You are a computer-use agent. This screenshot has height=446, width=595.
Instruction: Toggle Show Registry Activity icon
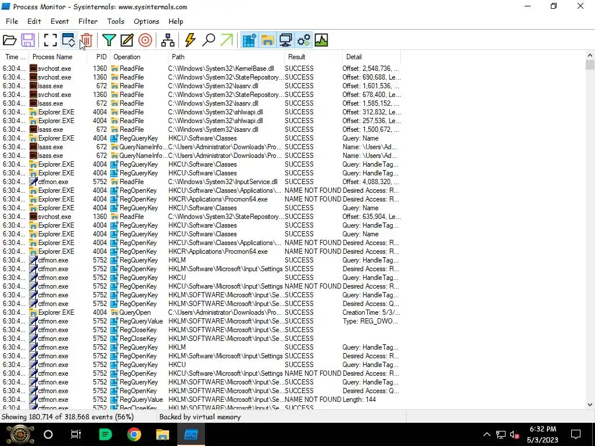[x=249, y=40]
